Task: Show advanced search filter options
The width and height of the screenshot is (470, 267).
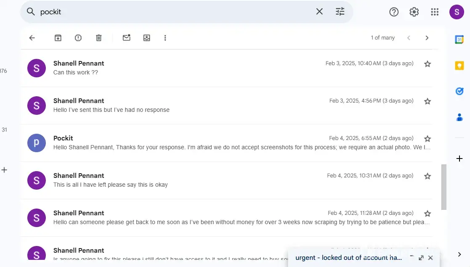Action: (x=340, y=12)
